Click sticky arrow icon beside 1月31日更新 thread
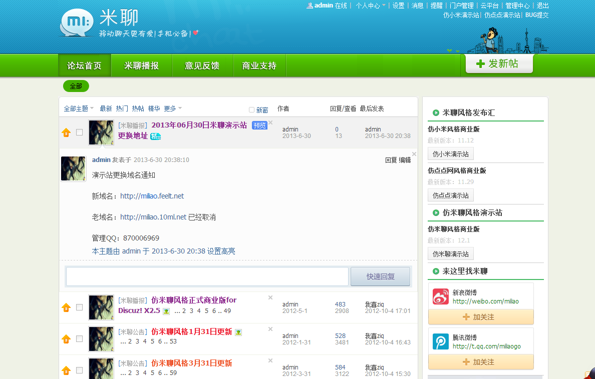Image resolution: width=595 pixels, height=379 pixels. [x=66, y=339]
